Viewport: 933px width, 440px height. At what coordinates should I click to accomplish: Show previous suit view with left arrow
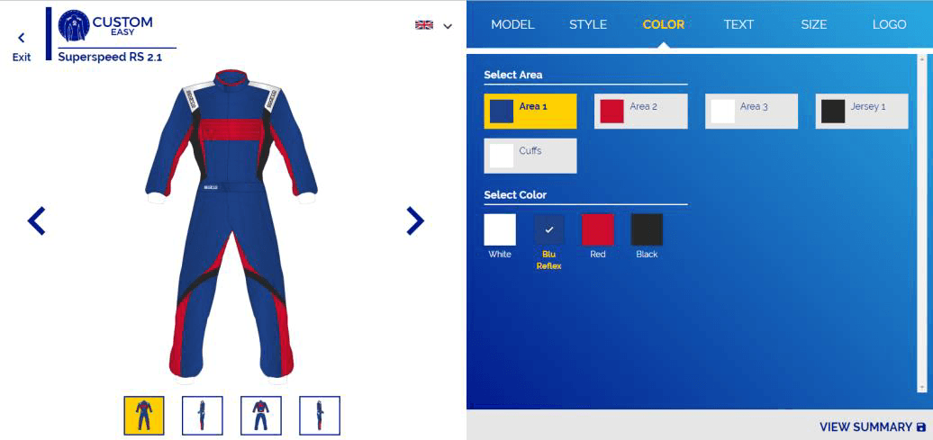click(x=36, y=221)
